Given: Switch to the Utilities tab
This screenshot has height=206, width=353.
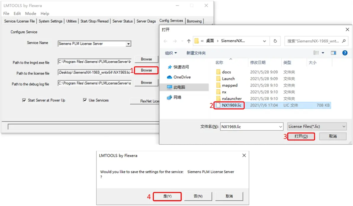Looking at the screenshot, I should (71, 21).
